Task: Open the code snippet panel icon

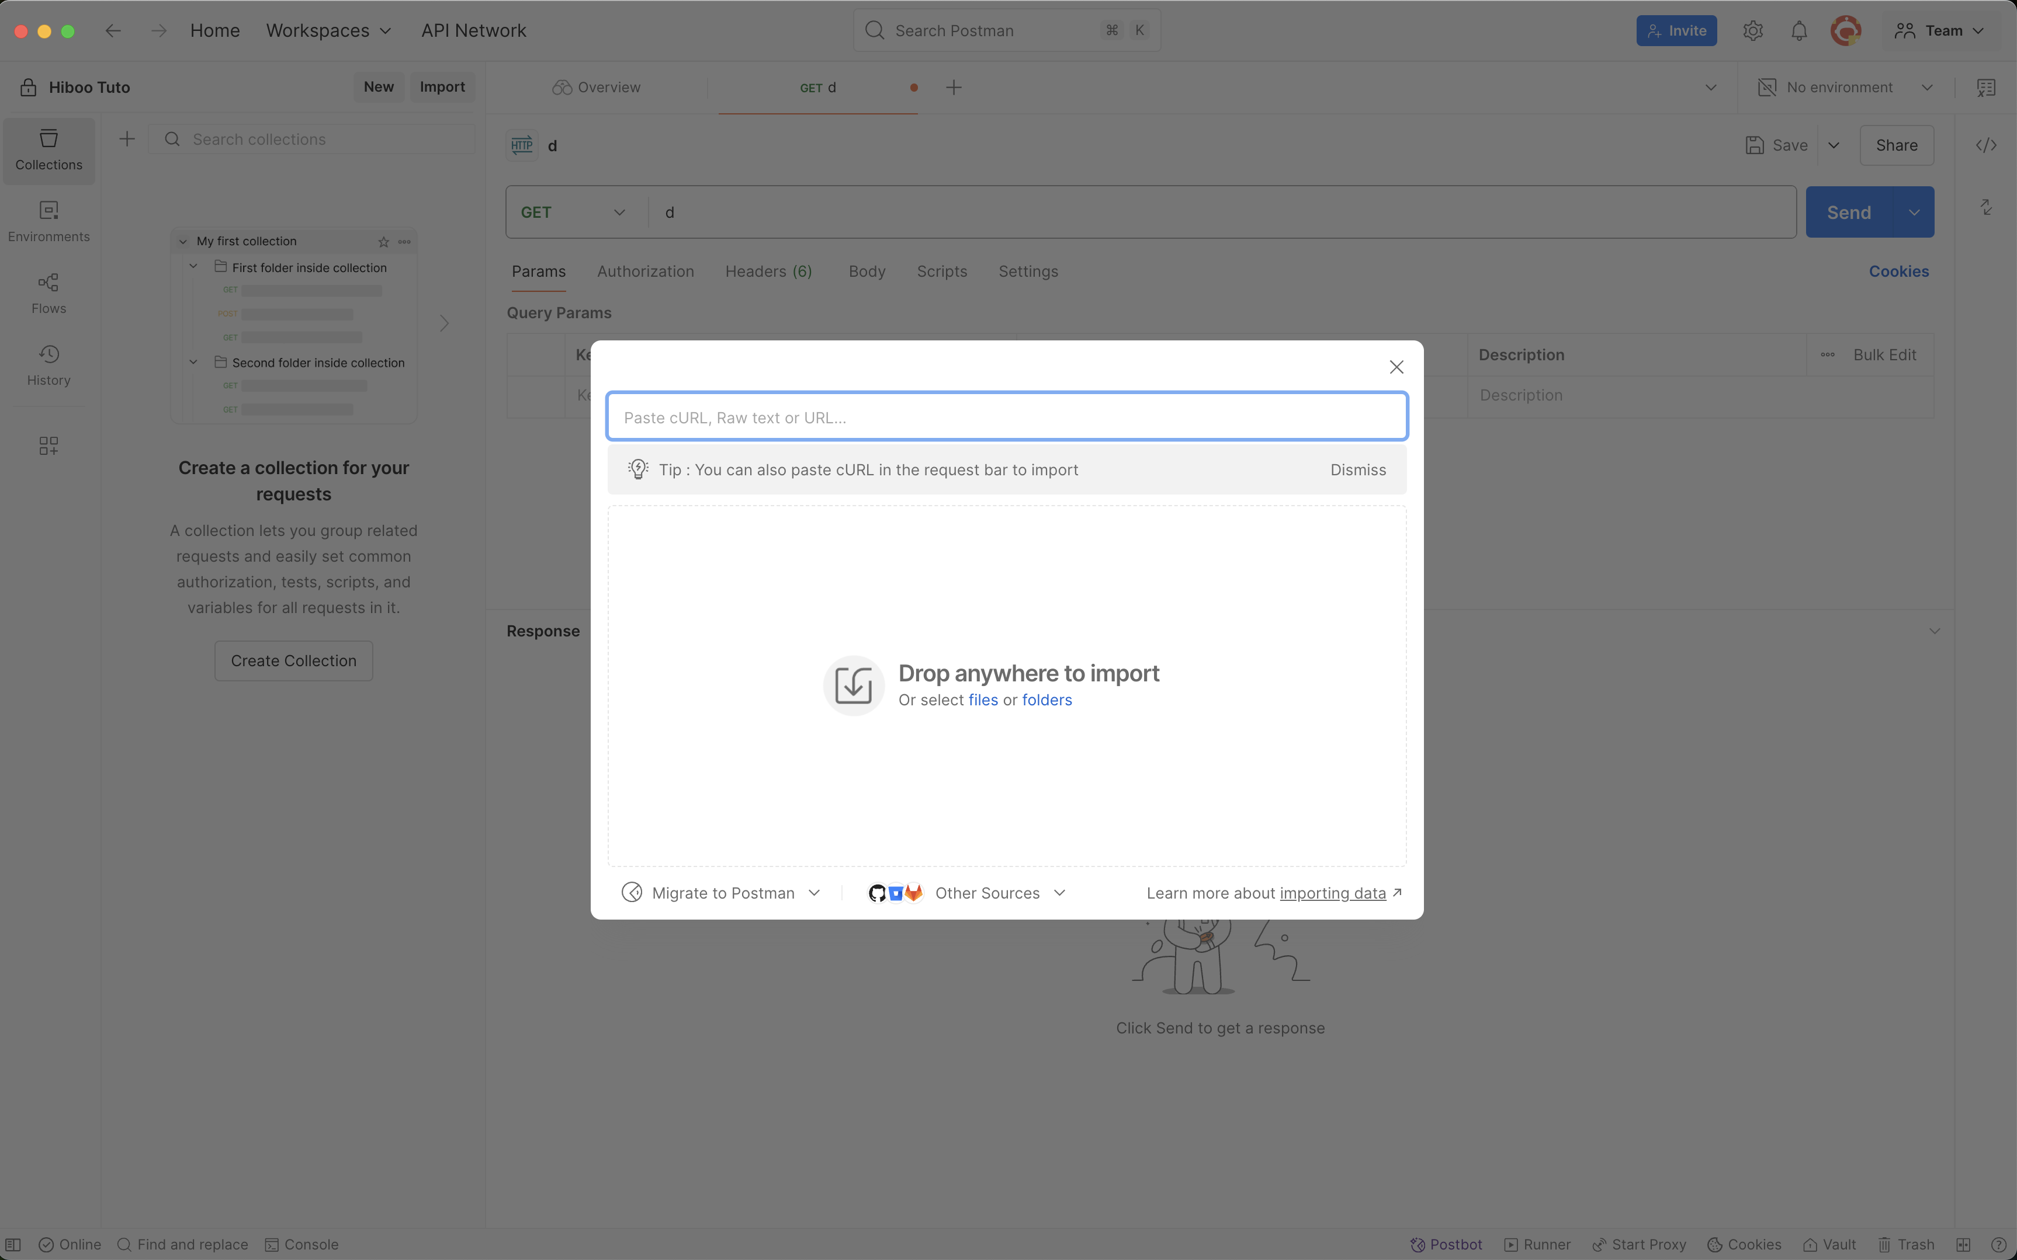Action: (x=1985, y=145)
